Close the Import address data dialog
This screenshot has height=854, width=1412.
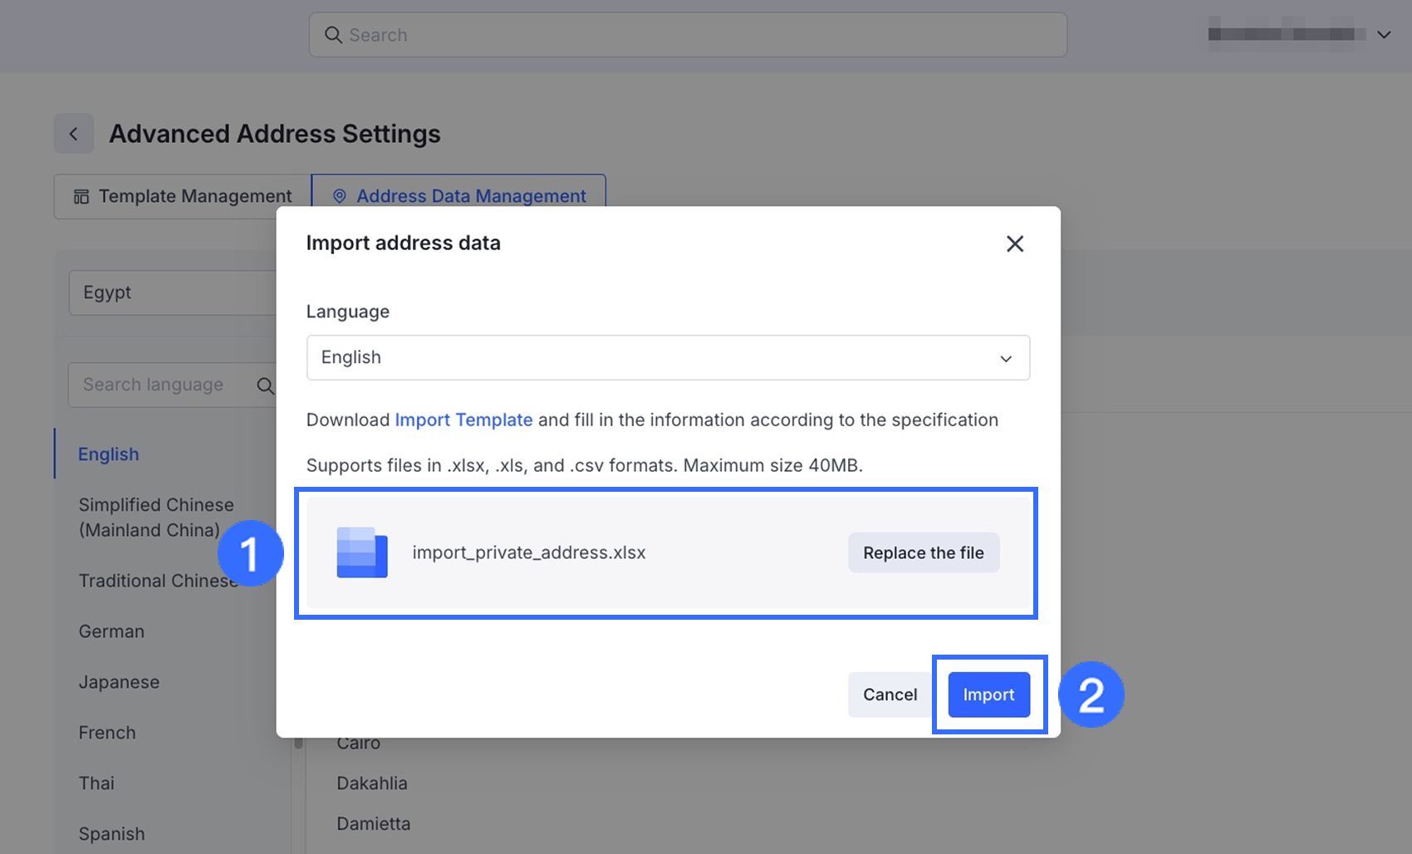(1014, 243)
